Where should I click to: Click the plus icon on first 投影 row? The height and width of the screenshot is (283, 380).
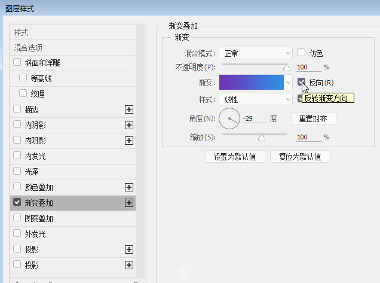pyautogui.click(x=128, y=249)
